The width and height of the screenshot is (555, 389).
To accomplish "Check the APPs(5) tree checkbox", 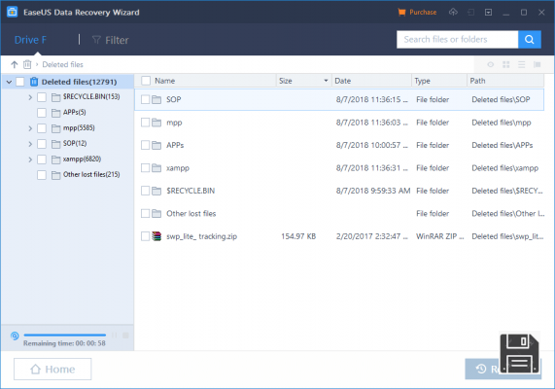I will coord(42,113).
